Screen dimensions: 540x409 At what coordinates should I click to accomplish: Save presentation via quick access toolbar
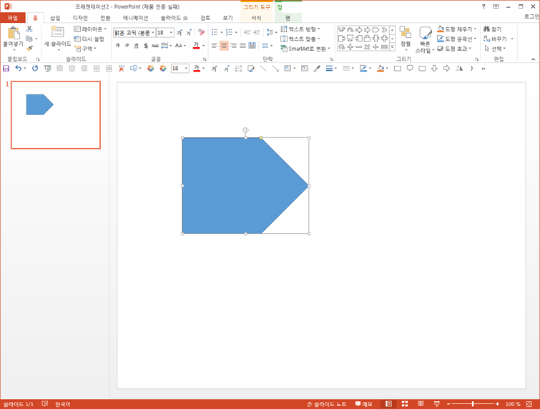[x=6, y=69]
